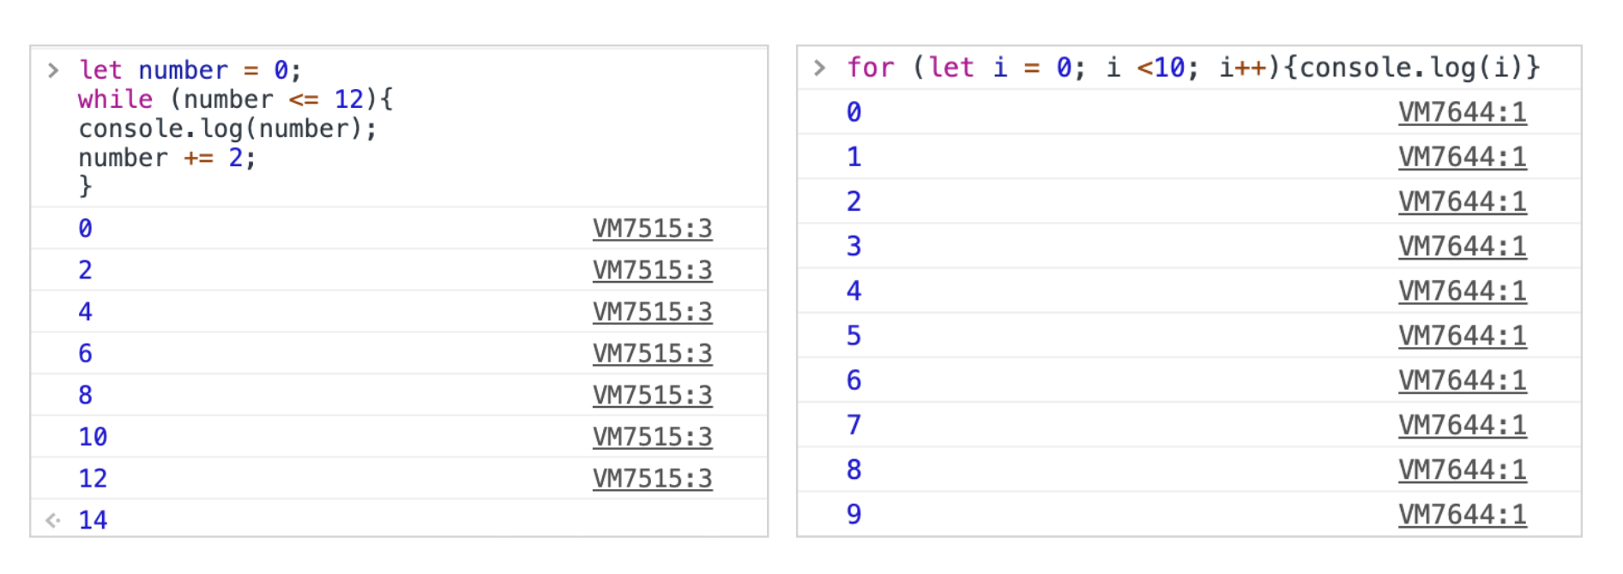Image resolution: width=1623 pixels, height=574 pixels.
Task: Click the 'number += 2;' line
Action: pos(167,158)
